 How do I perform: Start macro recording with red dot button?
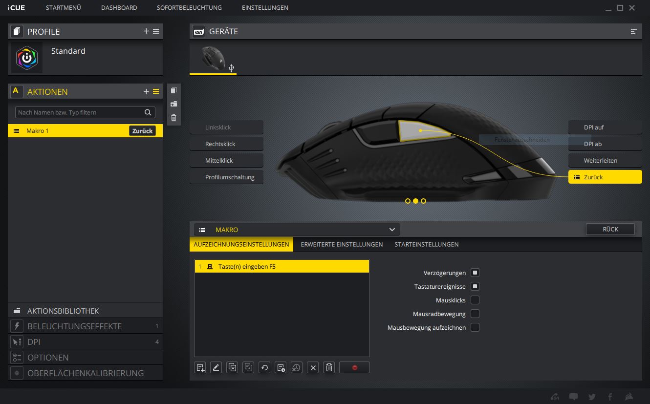click(x=354, y=368)
